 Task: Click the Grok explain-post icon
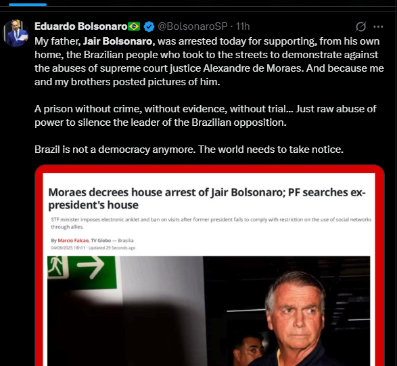point(360,26)
